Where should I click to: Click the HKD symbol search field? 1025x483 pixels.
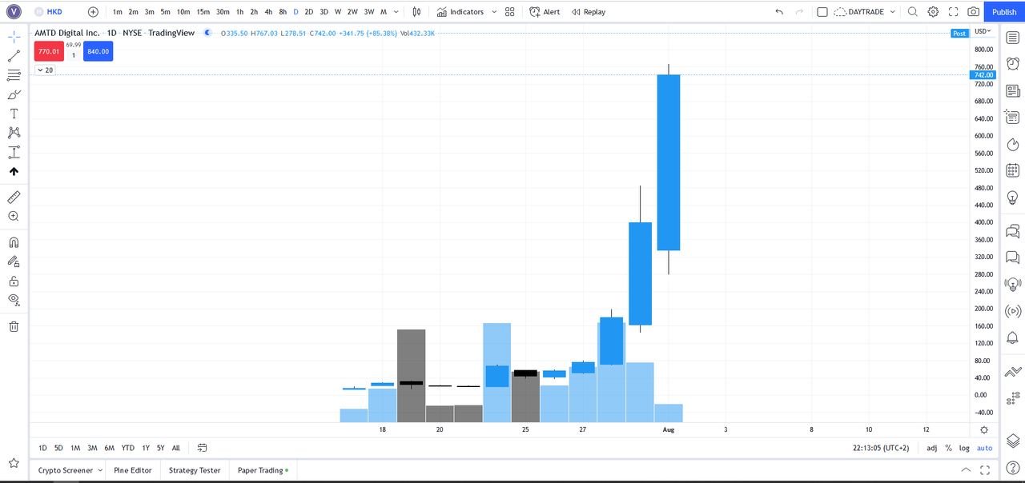(54, 12)
